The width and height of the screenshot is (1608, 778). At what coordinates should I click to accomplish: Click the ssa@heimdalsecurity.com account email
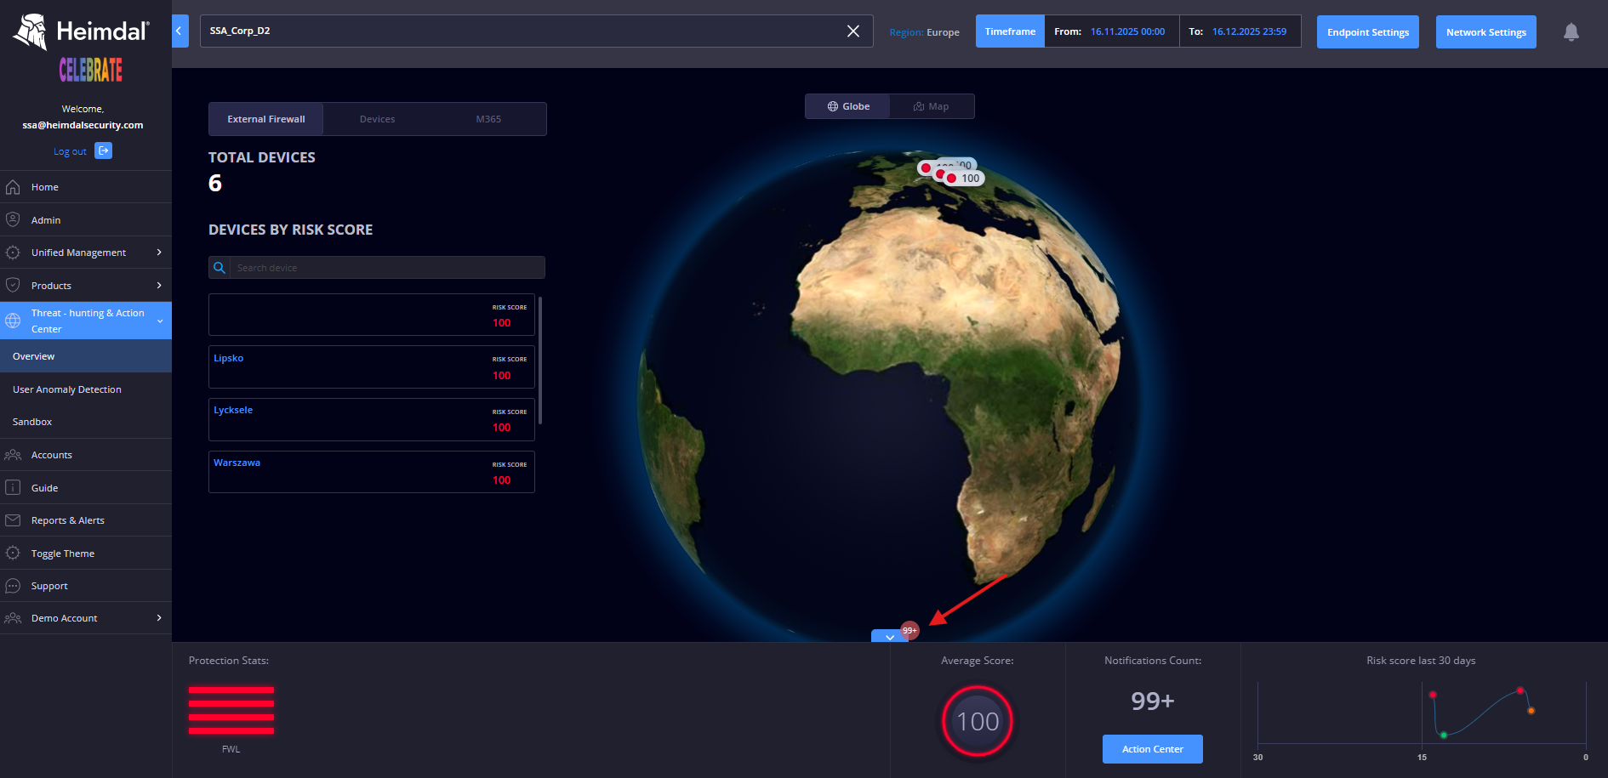click(x=83, y=125)
